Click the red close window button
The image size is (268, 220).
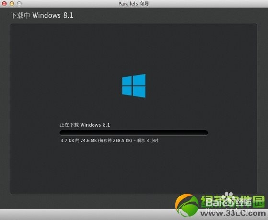tap(4, 3)
